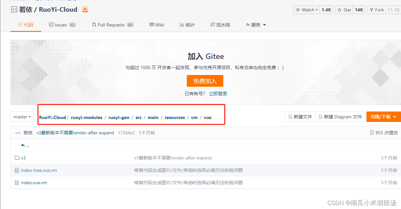Click the 免费加入 join button
The width and height of the screenshot is (401, 209).
tap(205, 81)
